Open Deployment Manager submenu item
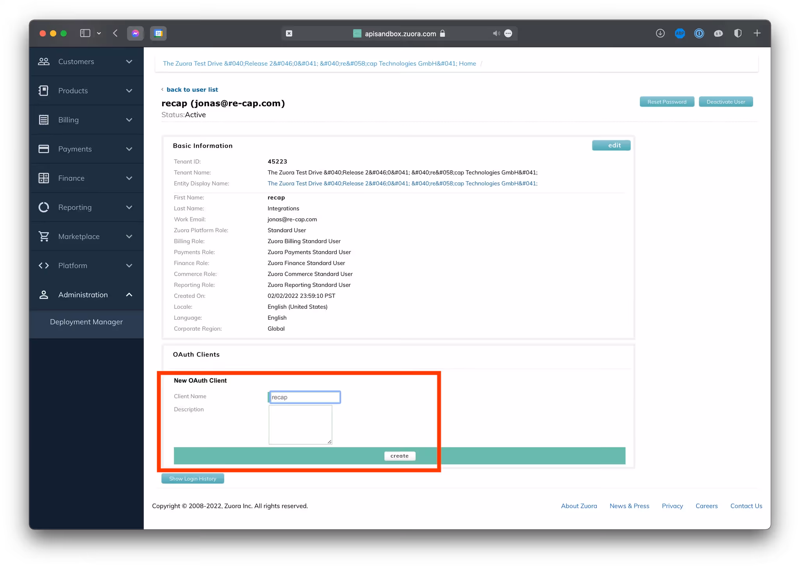This screenshot has width=800, height=568. (x=86, y=322)
